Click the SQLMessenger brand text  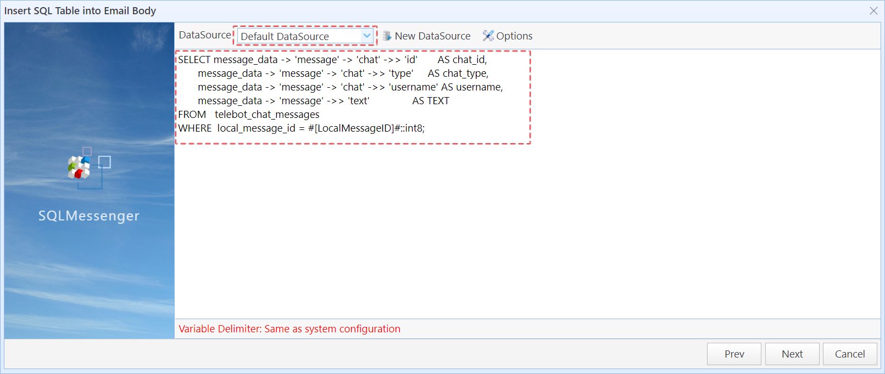point(89,216)
